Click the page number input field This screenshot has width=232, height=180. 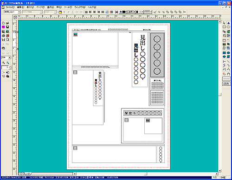click(x=5, y=67)
